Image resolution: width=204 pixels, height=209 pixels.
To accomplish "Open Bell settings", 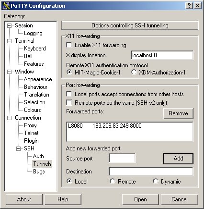I will [x=28, y=56].
